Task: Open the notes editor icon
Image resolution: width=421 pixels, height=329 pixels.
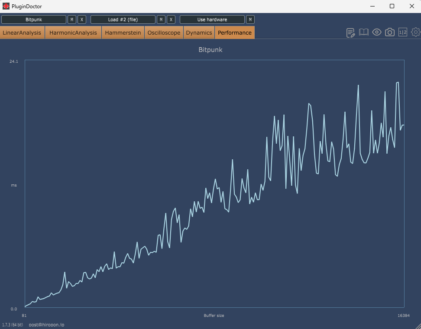Action: point(350,33)
